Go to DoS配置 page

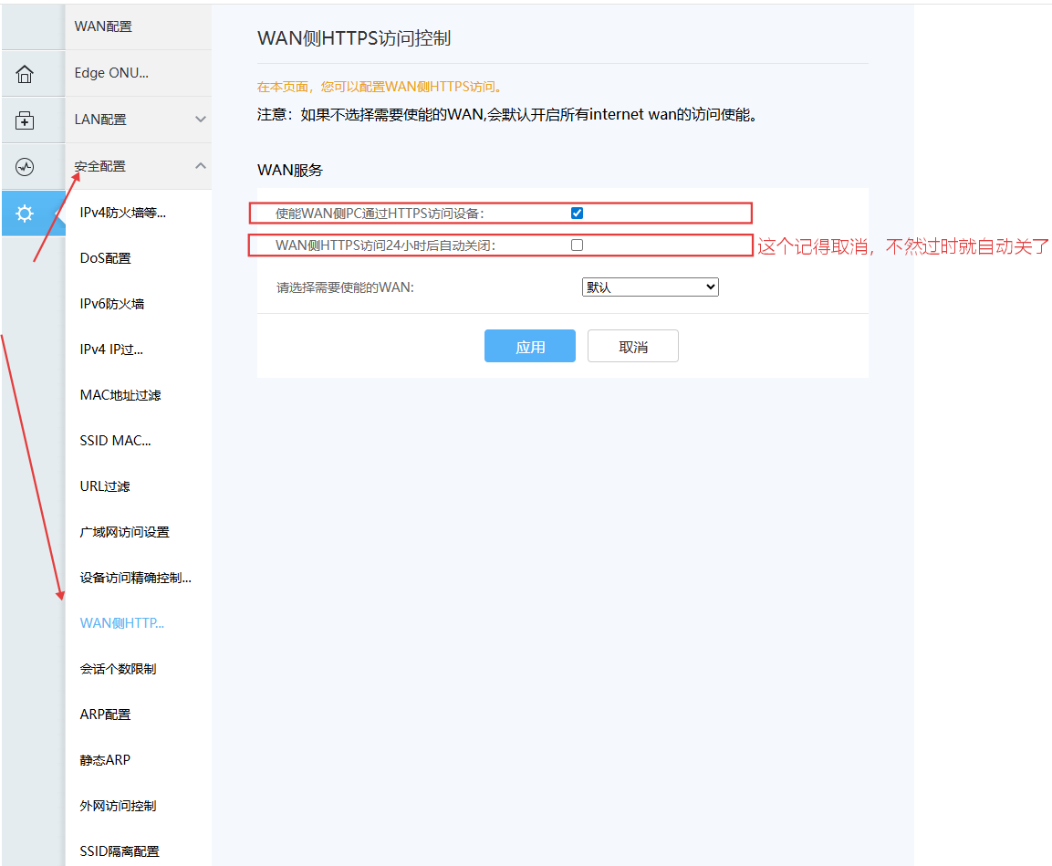(106, 258)
